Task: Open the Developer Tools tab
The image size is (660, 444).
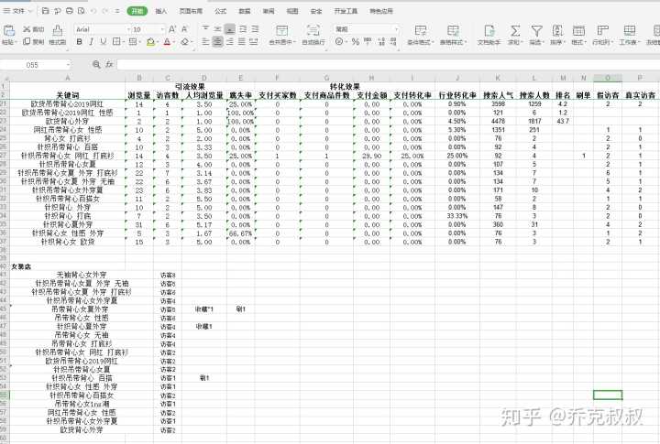Action: (346, 11)
